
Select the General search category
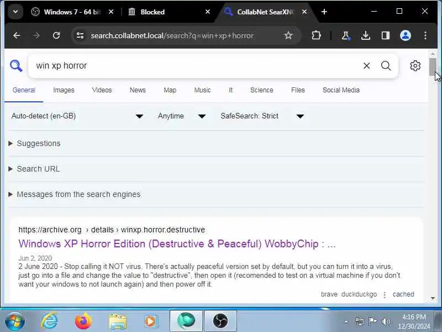coord(24,90)
